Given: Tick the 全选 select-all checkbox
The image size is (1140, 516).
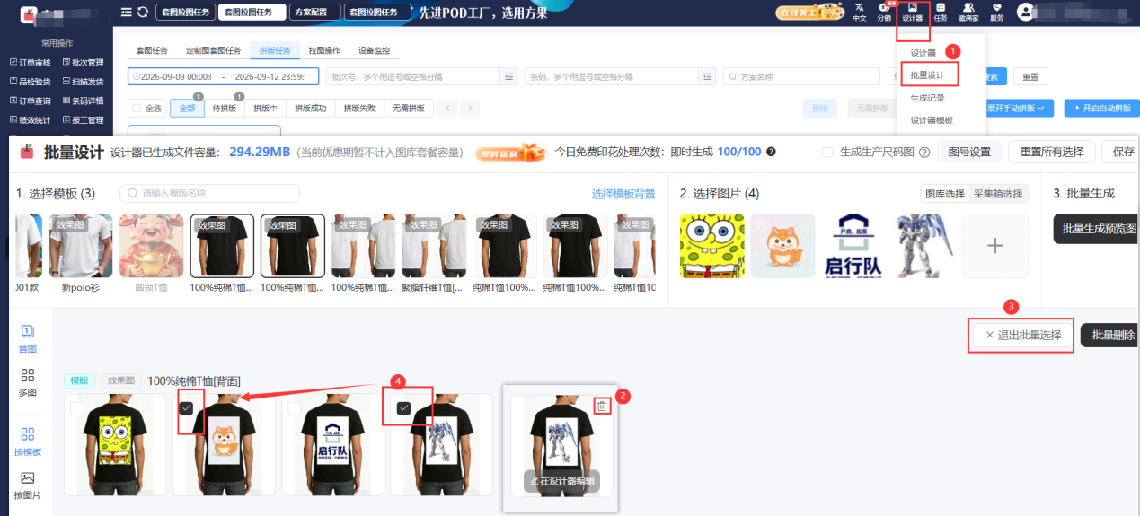Looking at the screenshot, I should 137,109.
